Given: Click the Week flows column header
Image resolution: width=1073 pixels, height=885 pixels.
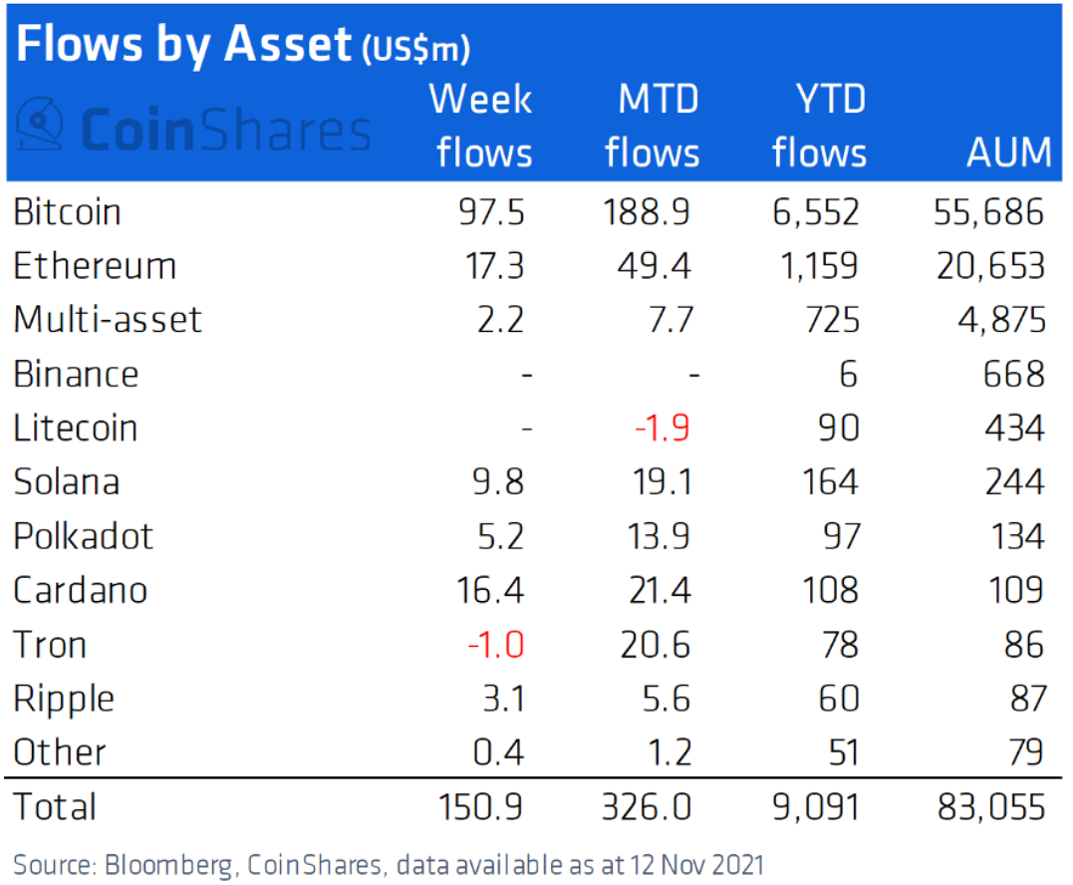Looking at the screenshot, I should click(483, 126).
